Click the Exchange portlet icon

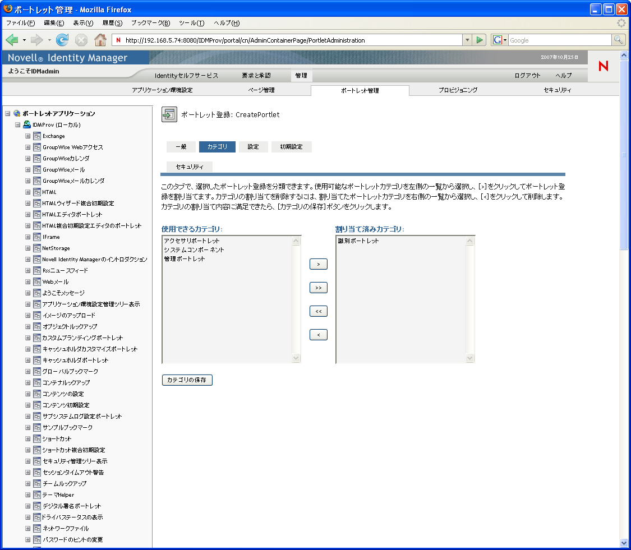(x=37, y=136)
